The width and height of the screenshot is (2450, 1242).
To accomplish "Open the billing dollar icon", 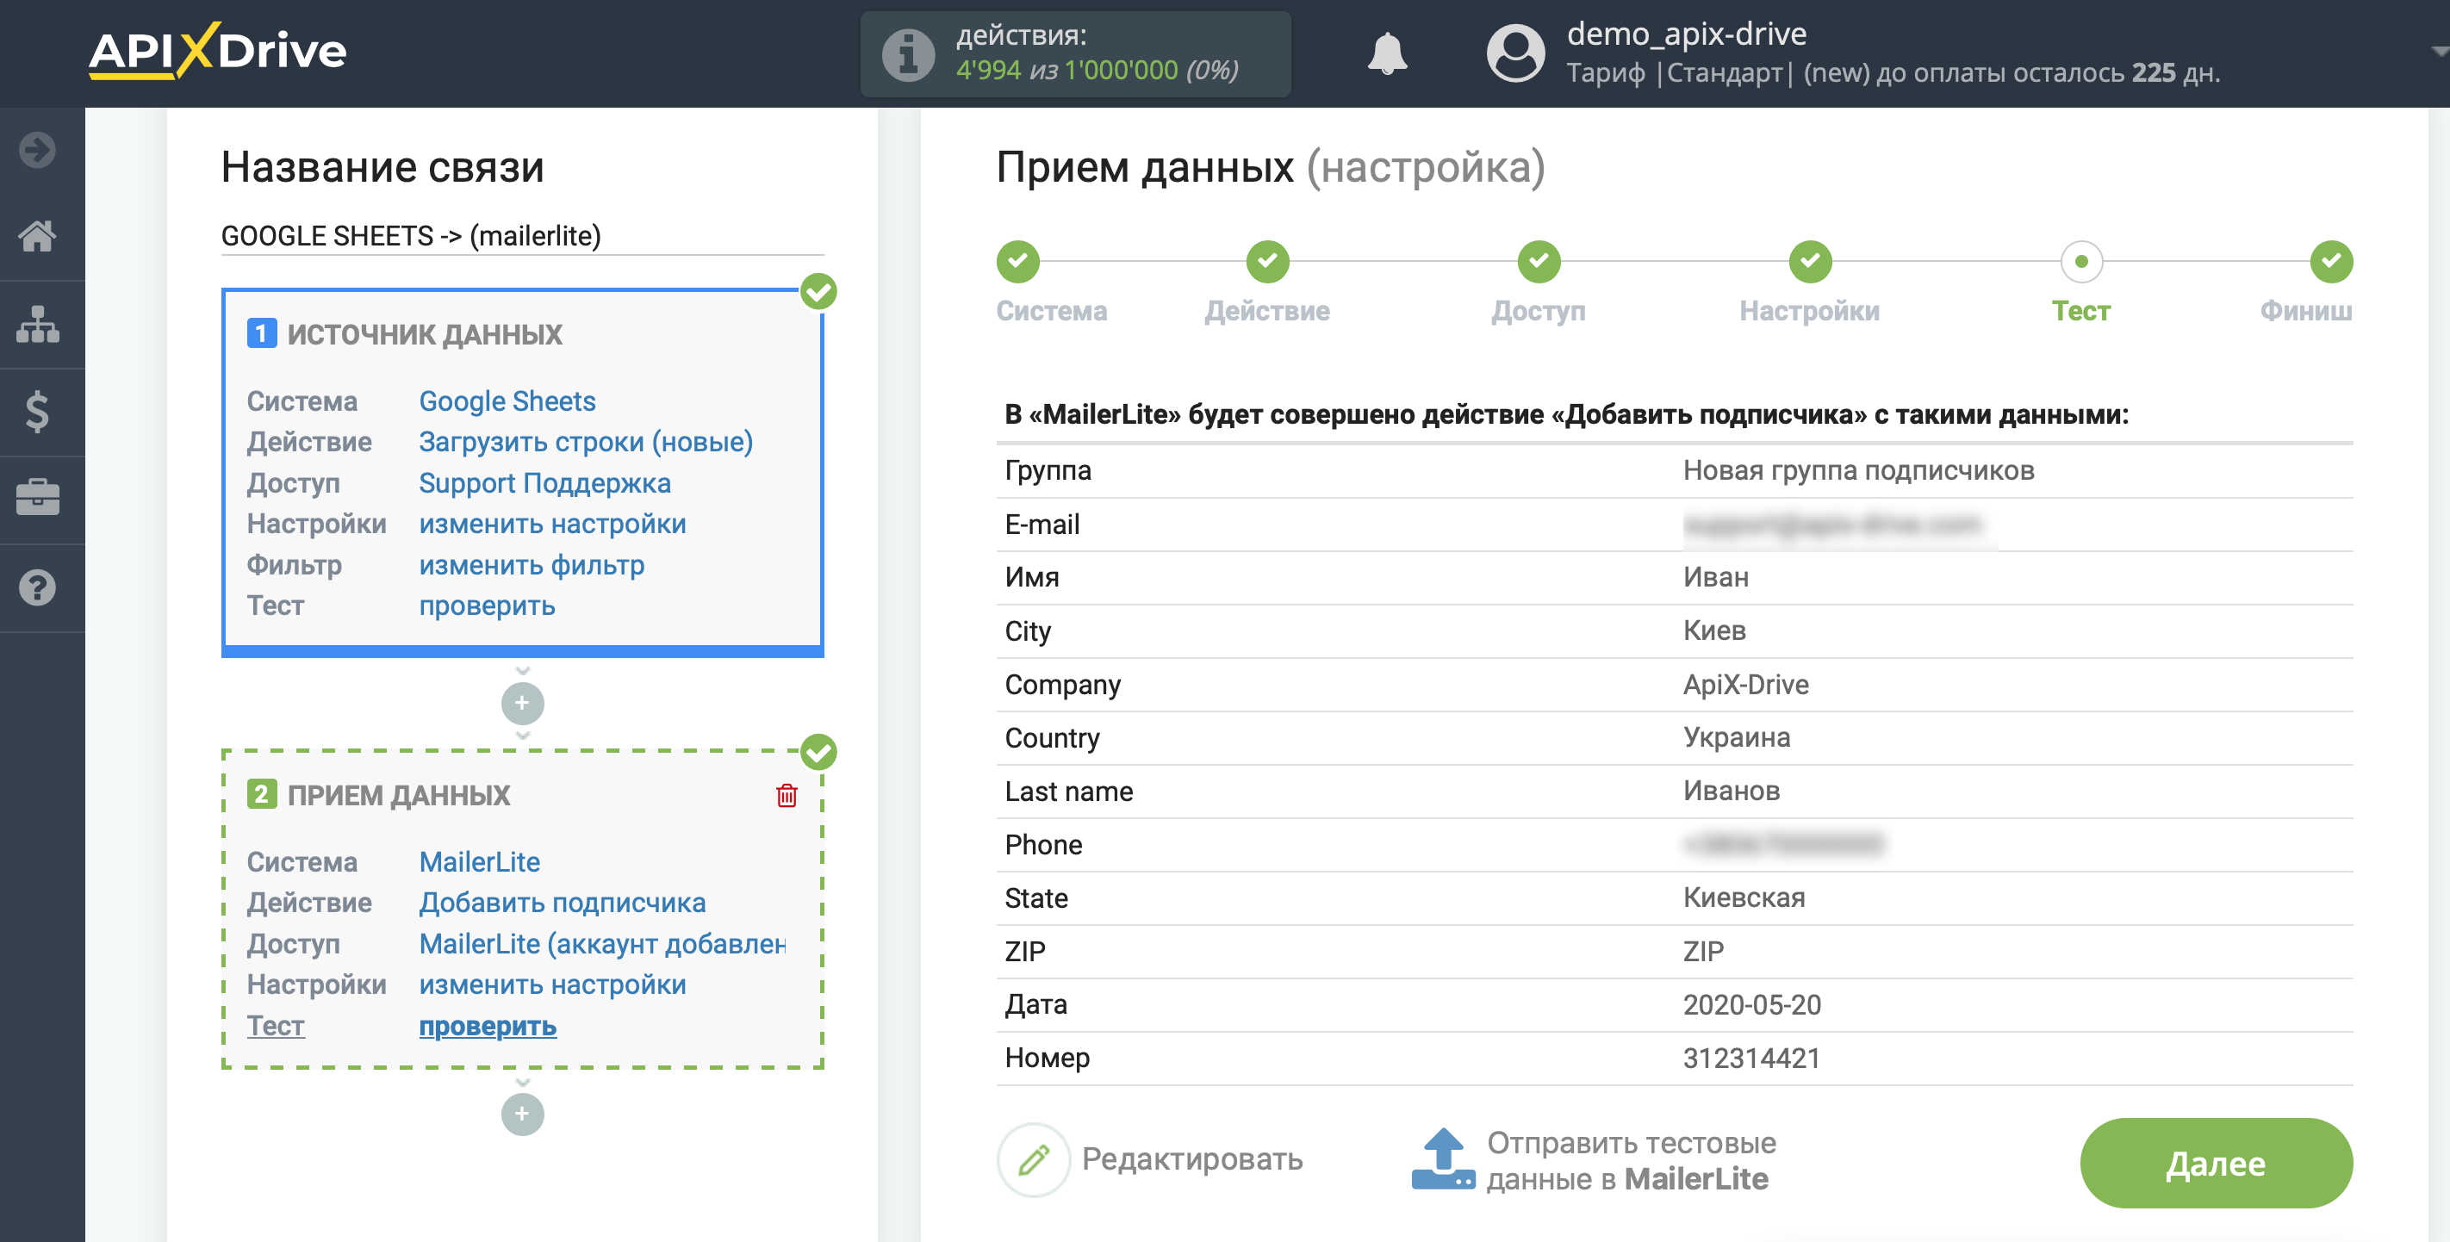I will (x=37, y=411).
